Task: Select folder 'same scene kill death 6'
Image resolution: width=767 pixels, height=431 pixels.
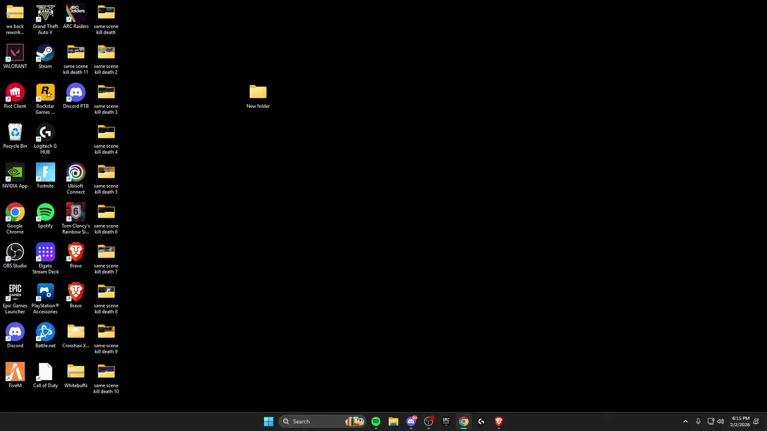Action: pyautogui.click(x=106, y=219)
